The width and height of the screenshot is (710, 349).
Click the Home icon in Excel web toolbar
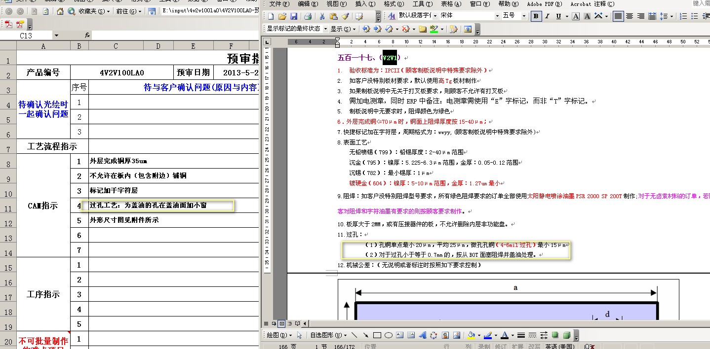click(x=60, y=11)
